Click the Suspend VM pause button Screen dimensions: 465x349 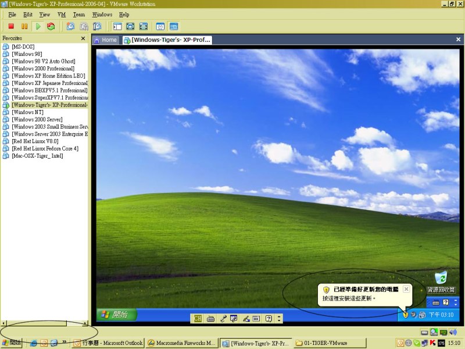pos(24,26)
